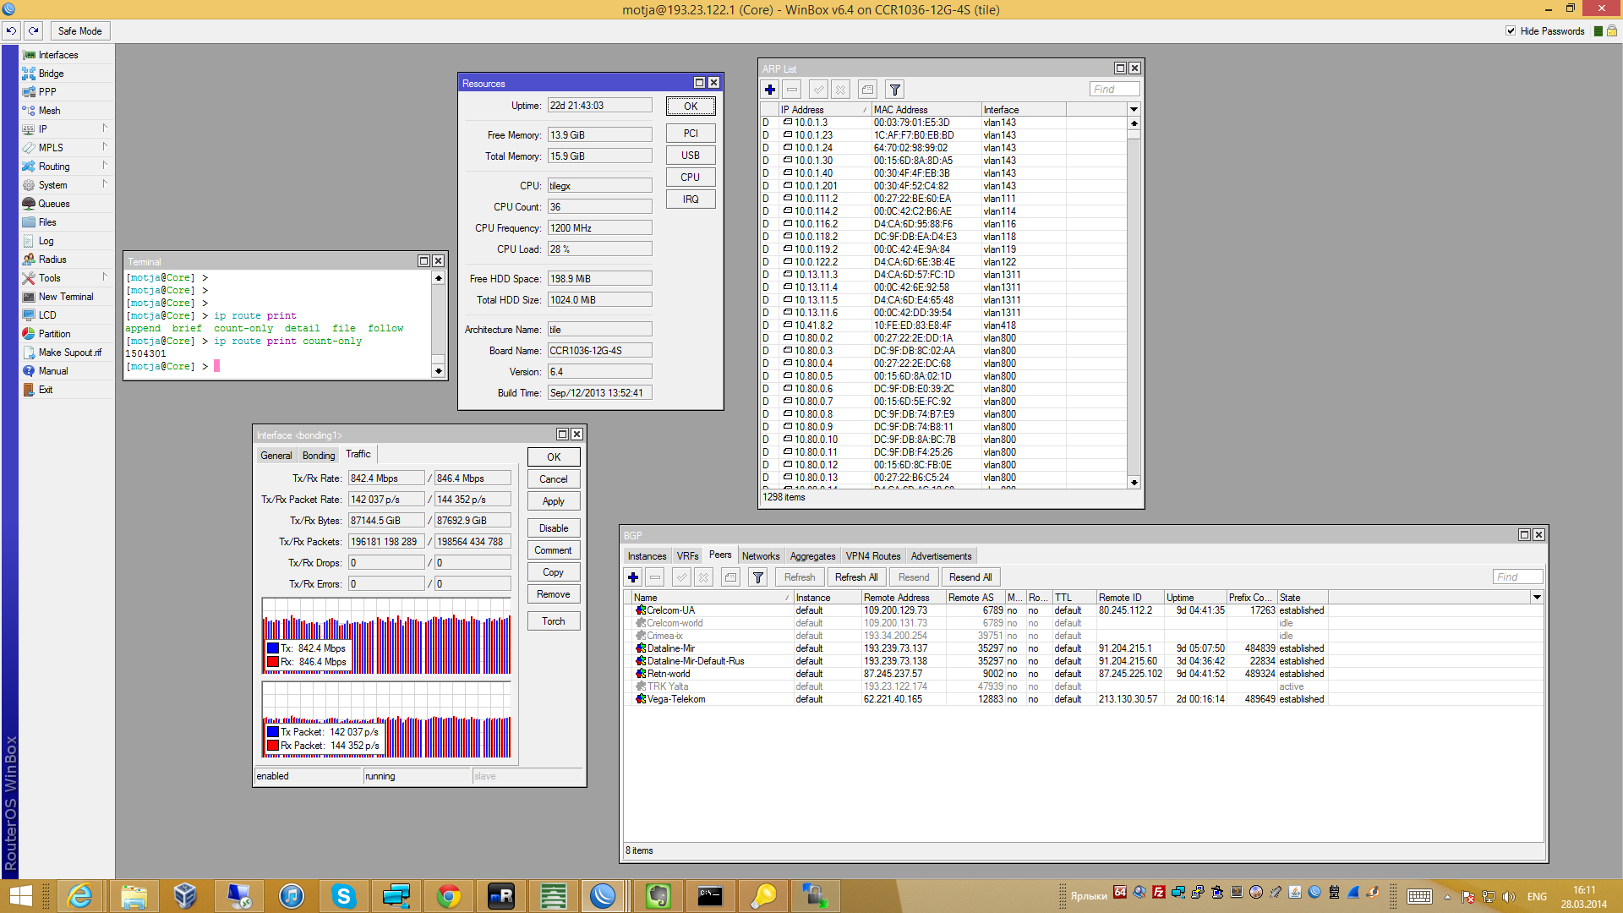Click the comment icon in BGP toolbar

click(x=731, y=577)
